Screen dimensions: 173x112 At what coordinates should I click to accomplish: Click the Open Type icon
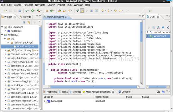click(x=60, y=11)
